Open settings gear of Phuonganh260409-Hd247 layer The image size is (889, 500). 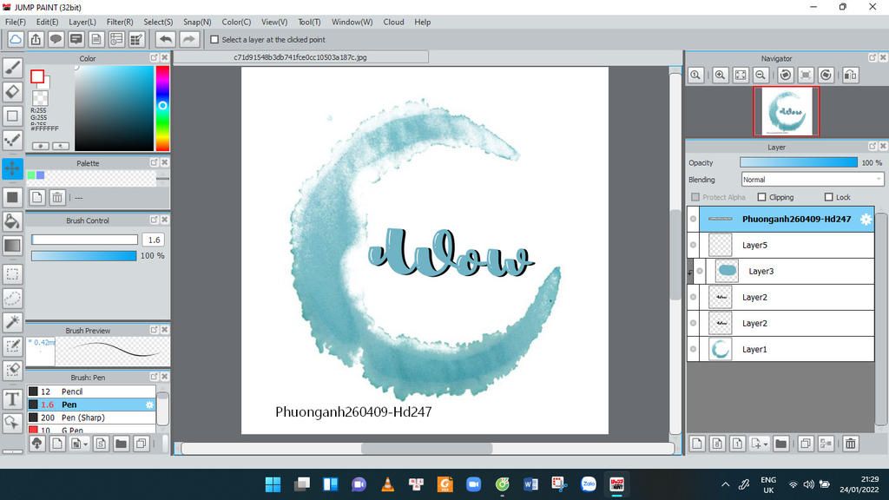pyautogui.click(x=866, y=220)
